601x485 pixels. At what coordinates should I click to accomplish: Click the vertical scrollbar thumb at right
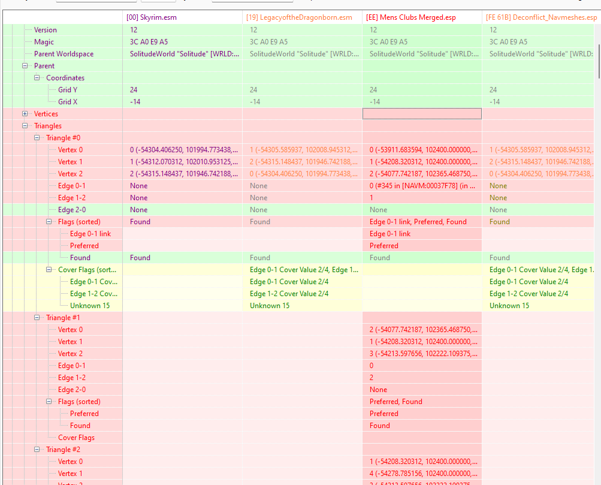[599, 61]
